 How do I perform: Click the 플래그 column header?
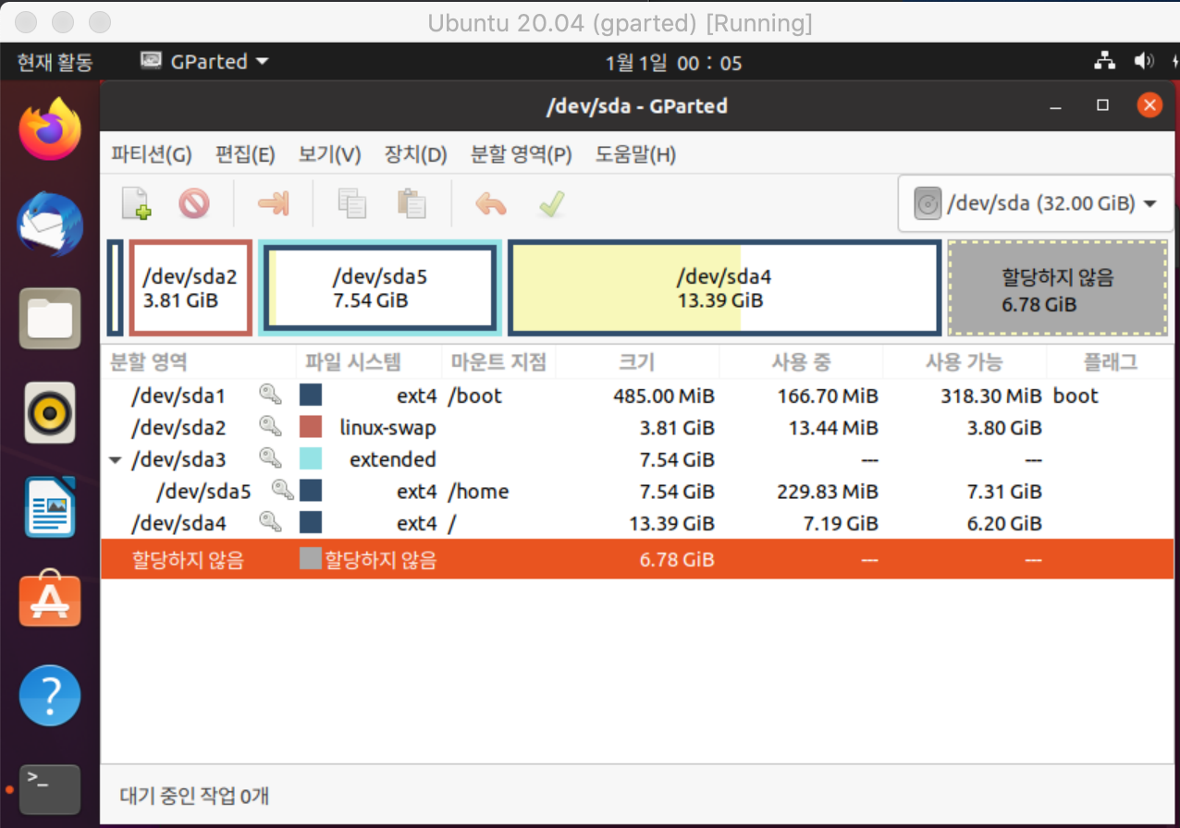[1110, 362]
